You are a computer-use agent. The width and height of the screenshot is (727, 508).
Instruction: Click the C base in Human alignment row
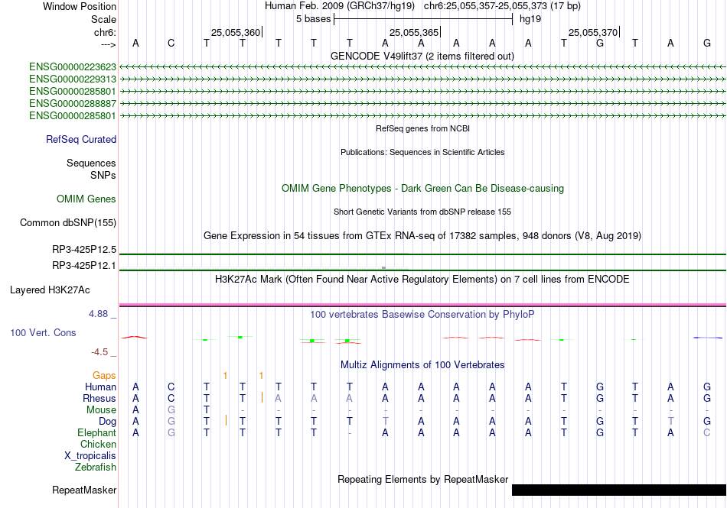click(x=171, y=387)
